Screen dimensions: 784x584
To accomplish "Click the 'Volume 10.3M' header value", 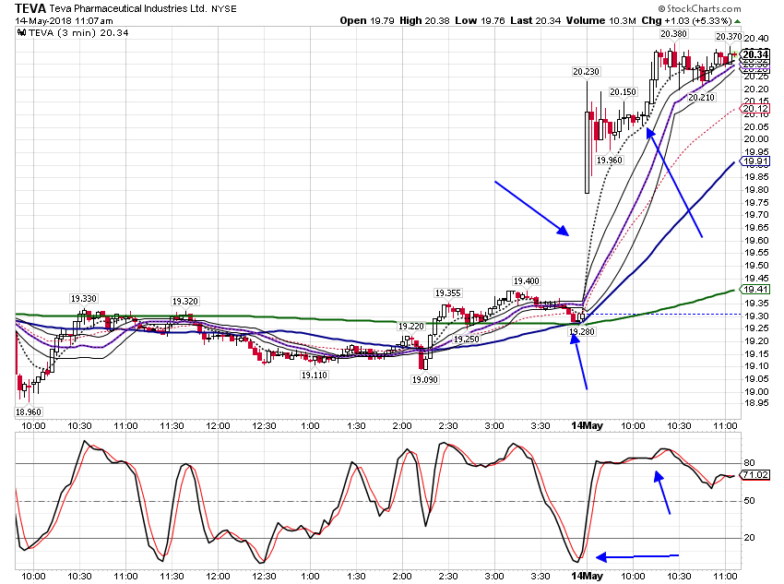I will [601, 20].
